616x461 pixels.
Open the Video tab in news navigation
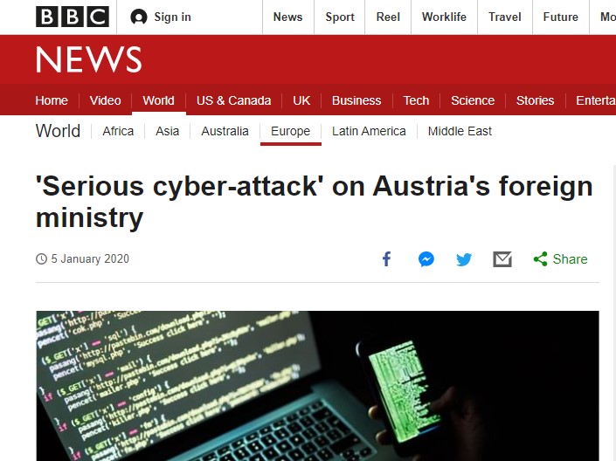point(105,100)
